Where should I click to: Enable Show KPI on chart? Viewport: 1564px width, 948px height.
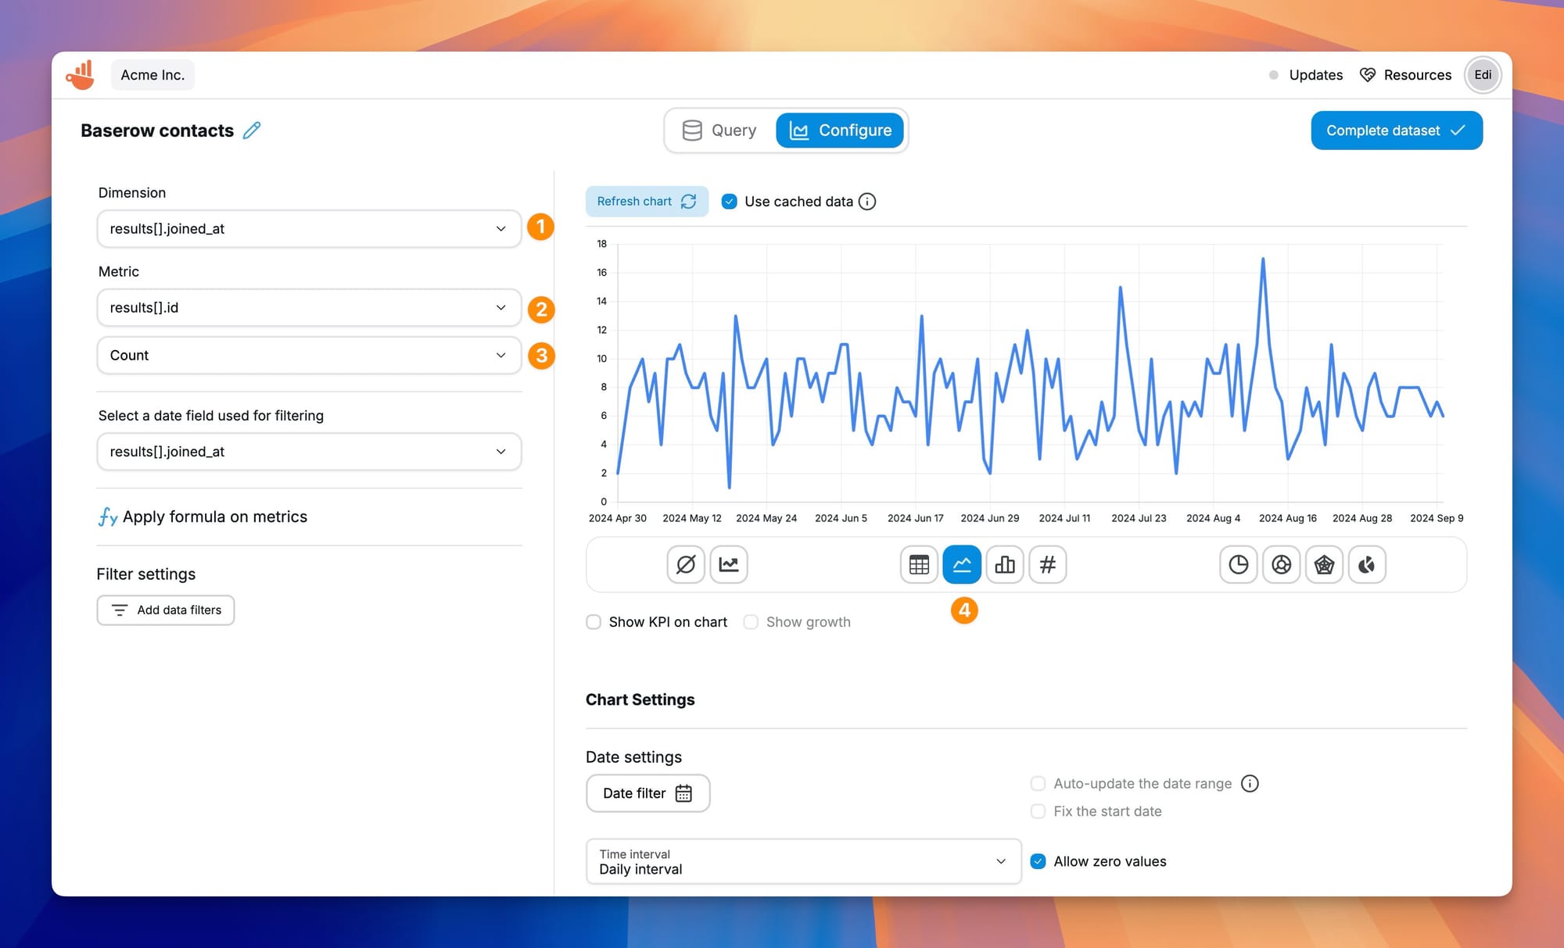594,622
